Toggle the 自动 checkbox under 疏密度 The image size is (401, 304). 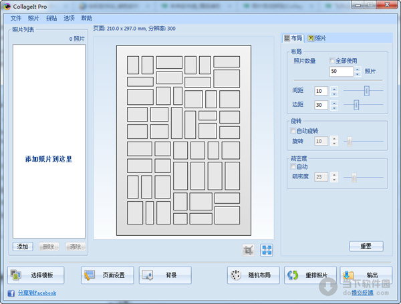point(293,167)
